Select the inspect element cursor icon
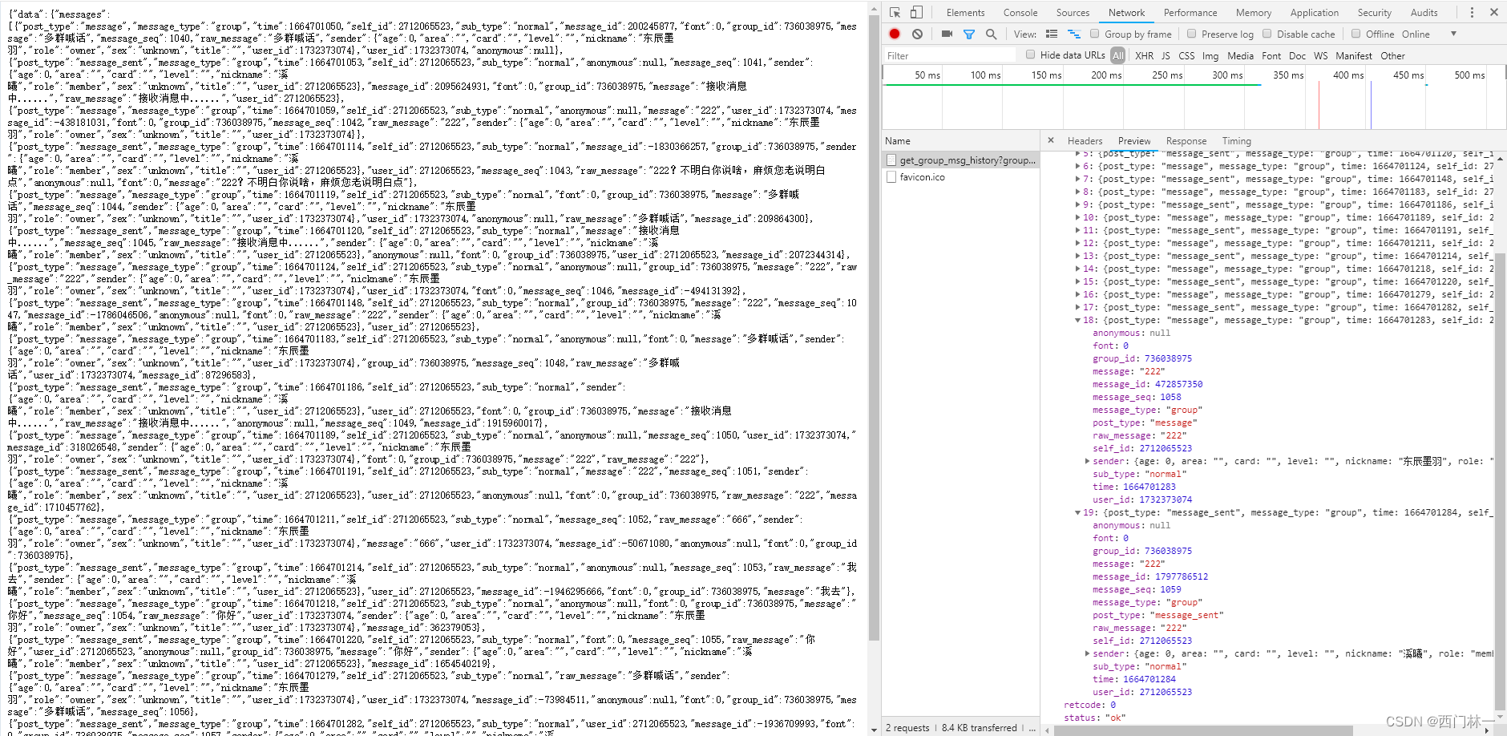Image resolution: width=1507 pixels, height=736 pixels. [894, 12]
